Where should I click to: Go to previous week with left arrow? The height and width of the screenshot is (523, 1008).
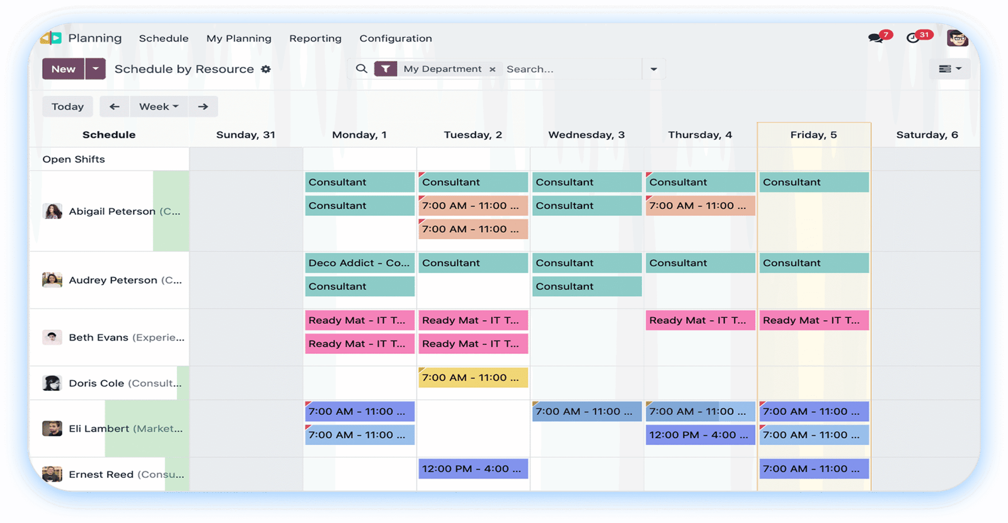point(114,107)
